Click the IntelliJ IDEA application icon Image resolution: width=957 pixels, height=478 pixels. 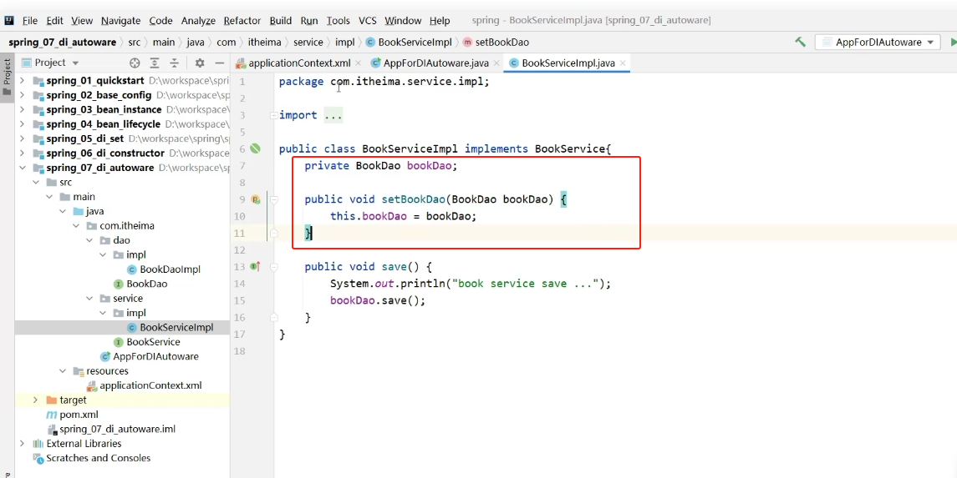pyautogui.click(x=9, y=21)
